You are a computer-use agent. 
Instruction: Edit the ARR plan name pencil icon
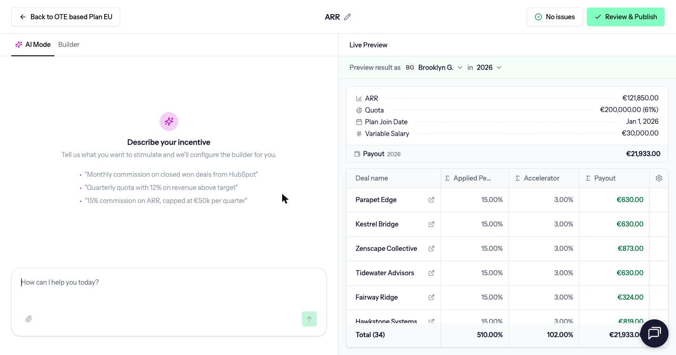pos(347,17)
